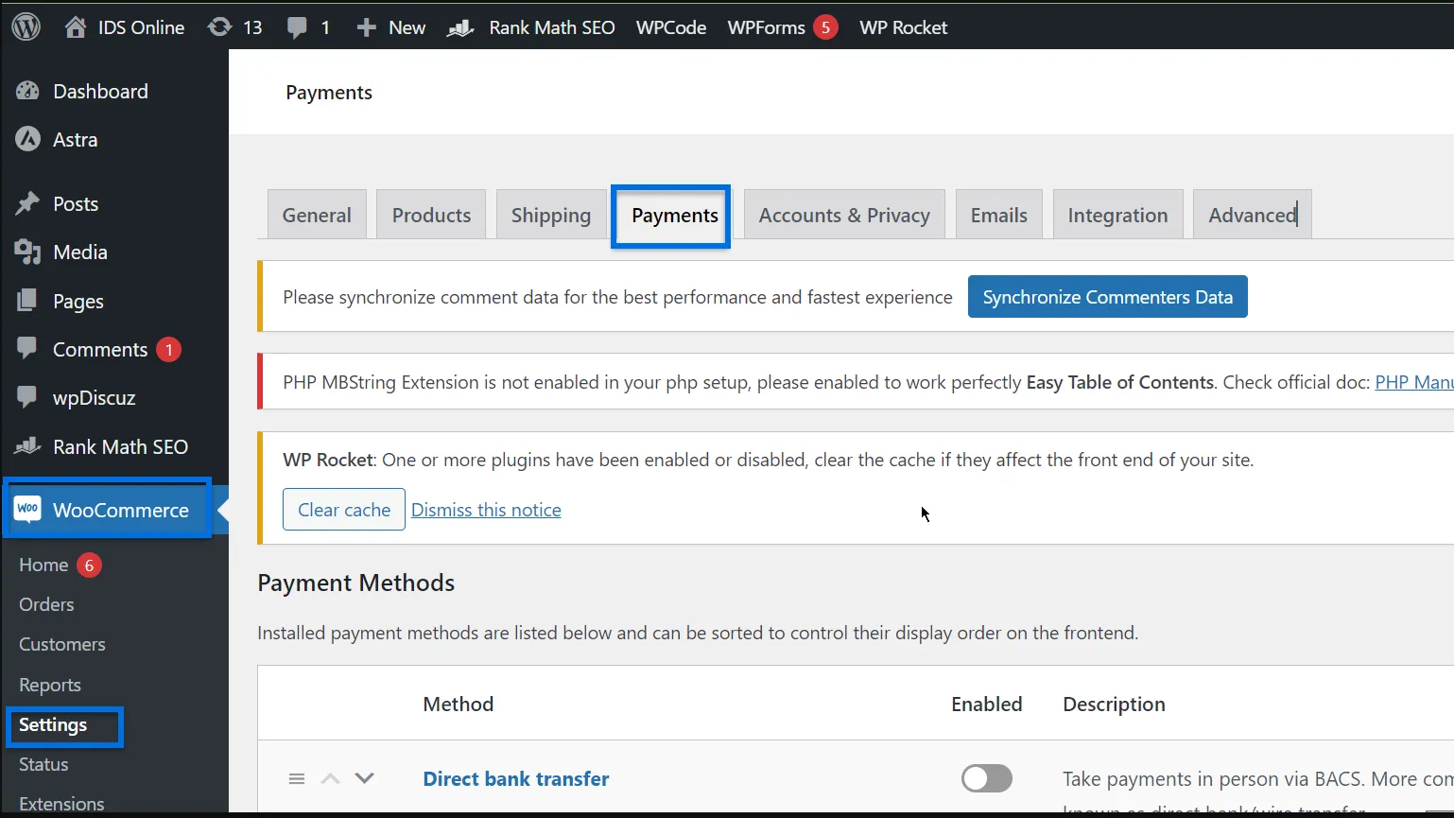Open the Customers submenu item
1454x818 pixels.
coord(62,644)
